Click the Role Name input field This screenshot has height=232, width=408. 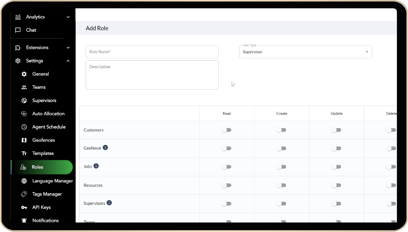pyautogui.click(x=152, y=52)
